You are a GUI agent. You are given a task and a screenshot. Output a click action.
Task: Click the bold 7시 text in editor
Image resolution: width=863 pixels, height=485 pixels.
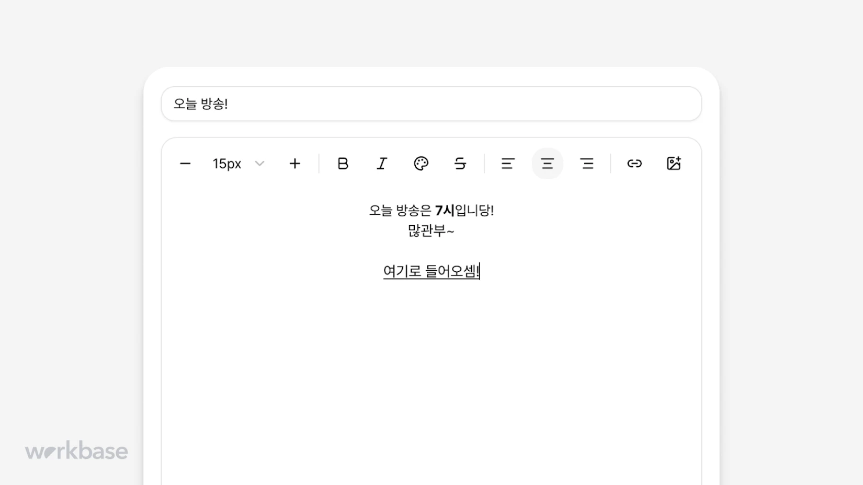click(445, 211)
